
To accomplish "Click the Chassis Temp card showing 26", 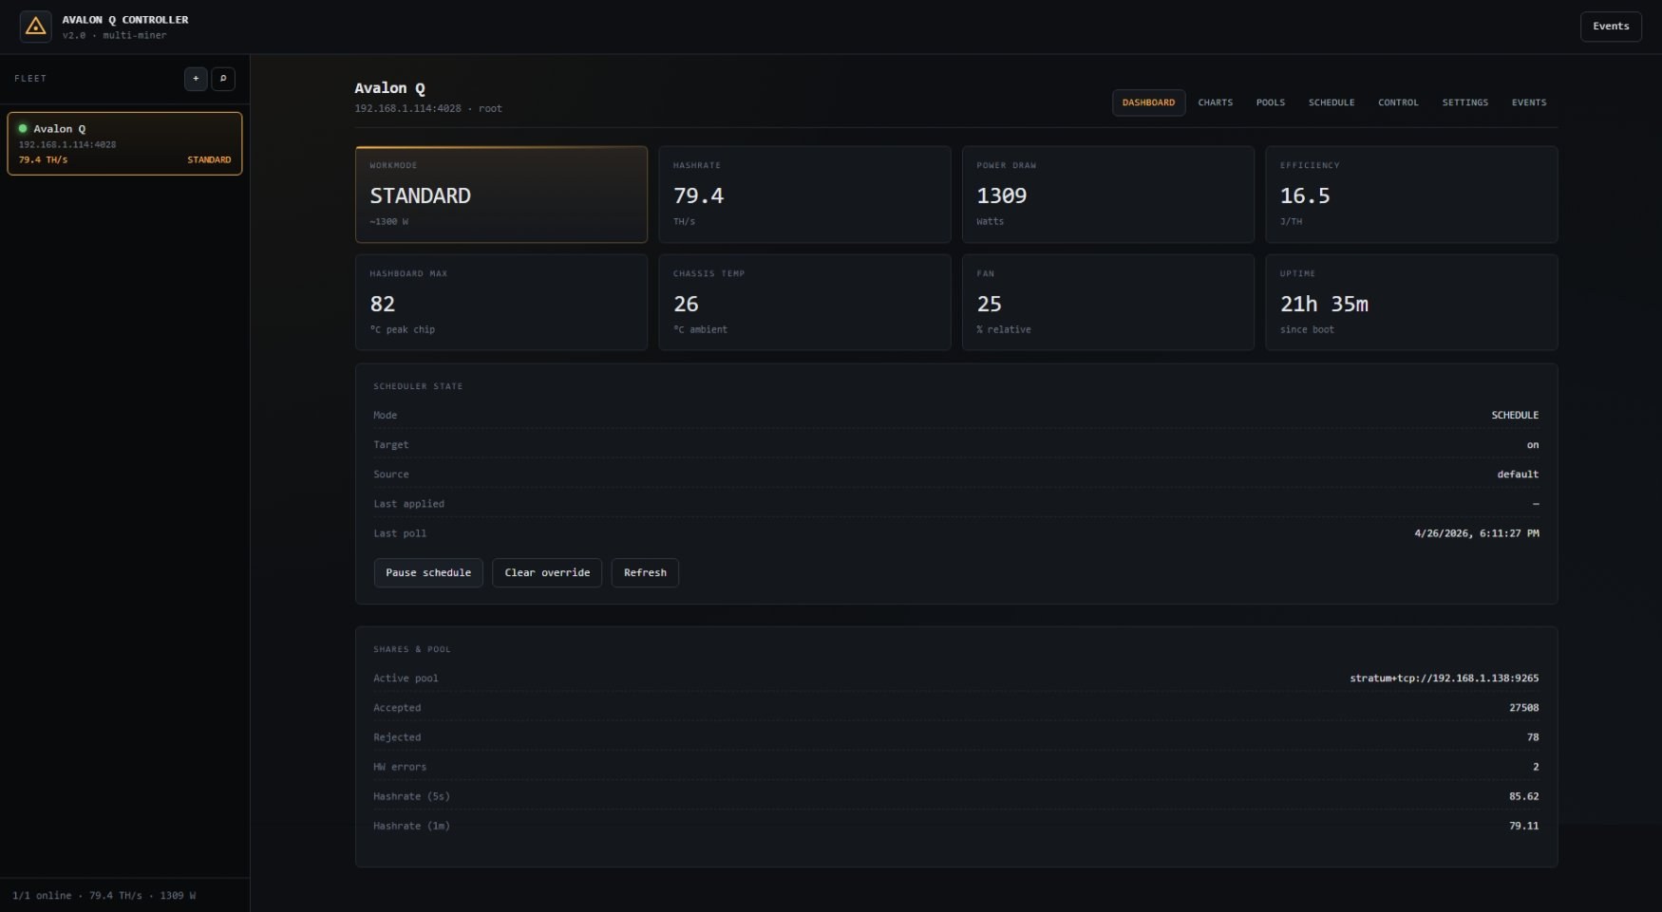I will [x=804, y=302].
